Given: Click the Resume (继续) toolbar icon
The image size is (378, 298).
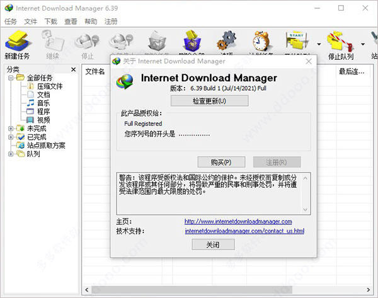Looking at the screenshot, I should coord(52,40).
